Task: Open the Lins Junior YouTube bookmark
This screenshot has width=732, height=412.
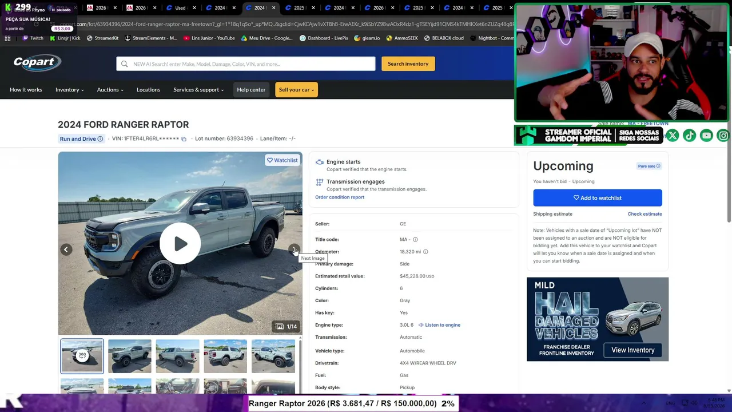Action: coord(209,38)
